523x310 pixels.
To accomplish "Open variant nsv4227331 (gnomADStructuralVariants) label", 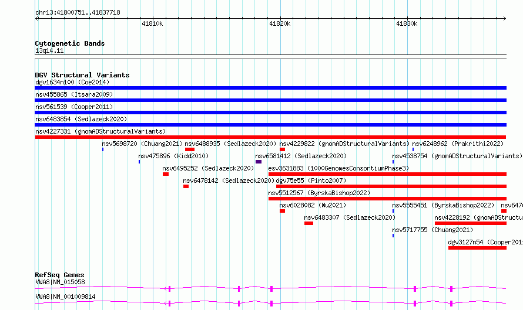I will (x=100, y=131).
